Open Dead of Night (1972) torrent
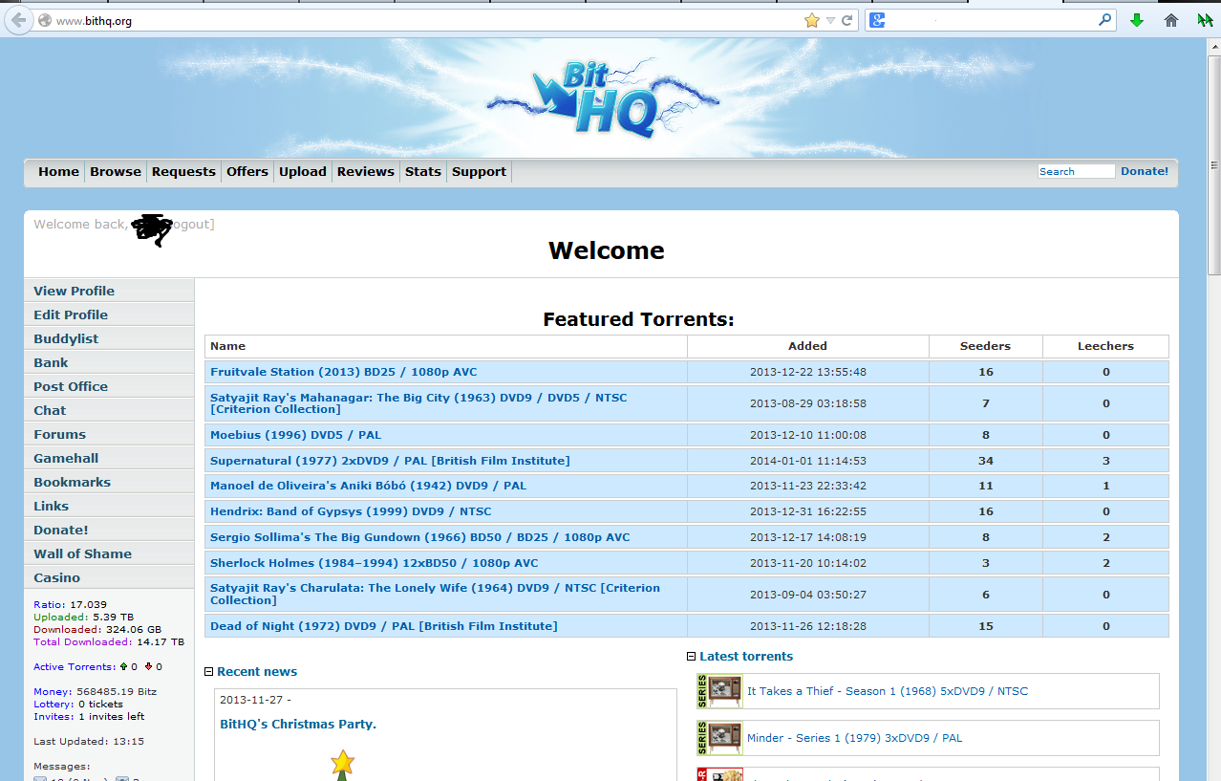Screen dimensions: 1221x781 [383, 626]
